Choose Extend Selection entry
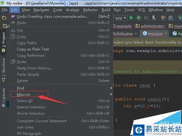 [x=61, y=107]
